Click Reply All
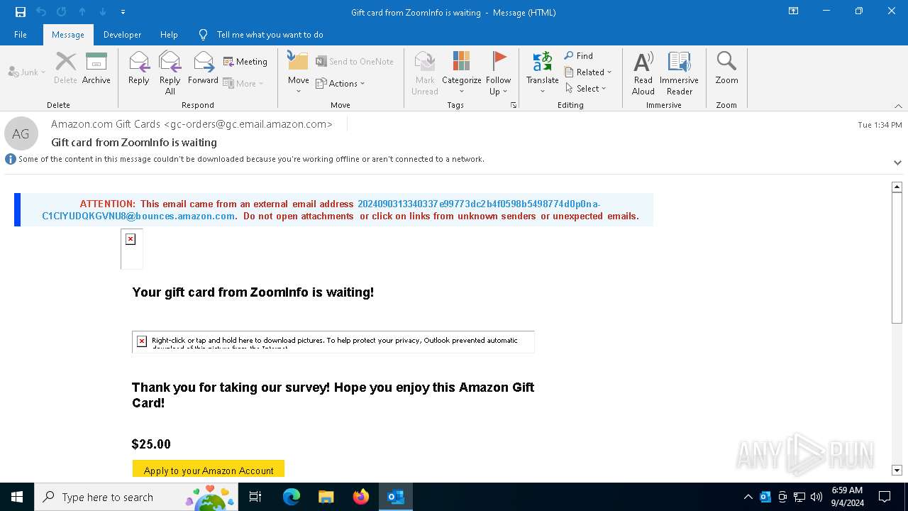Viewport: 908px width, 511px height. [170, 72]
